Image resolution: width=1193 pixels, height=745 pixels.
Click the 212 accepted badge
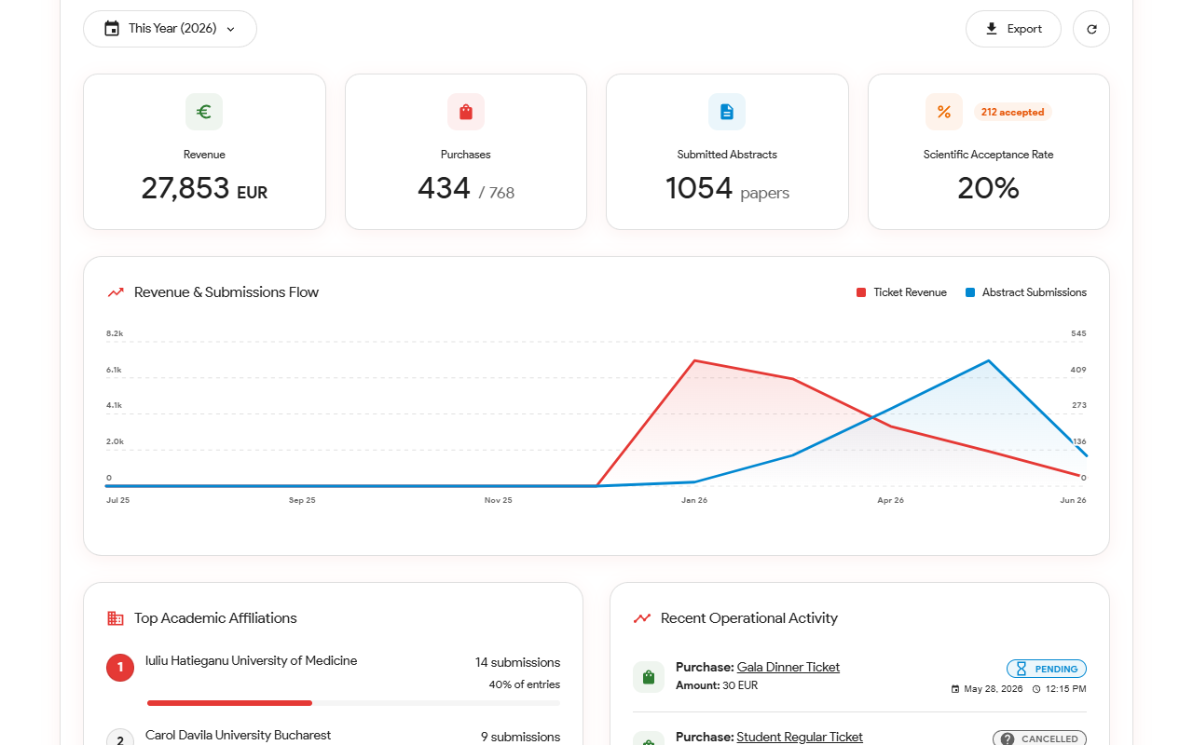point(1013,112)
